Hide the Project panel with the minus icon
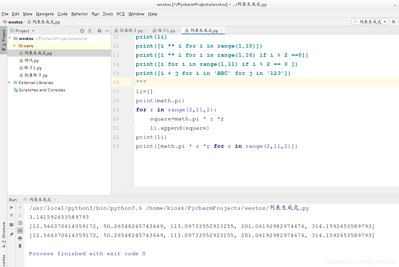 (107, 31)
